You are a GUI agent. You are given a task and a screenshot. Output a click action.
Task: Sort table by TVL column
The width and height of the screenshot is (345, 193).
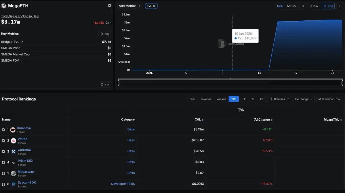point(199,120)
